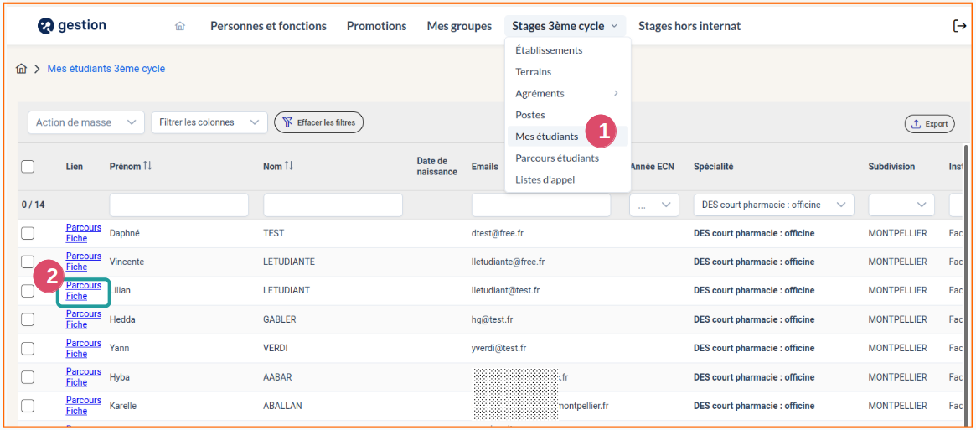976x430 pixels.
Task: Open Parcours link for Hyba AABAR
Action: [x=84, y=371]
